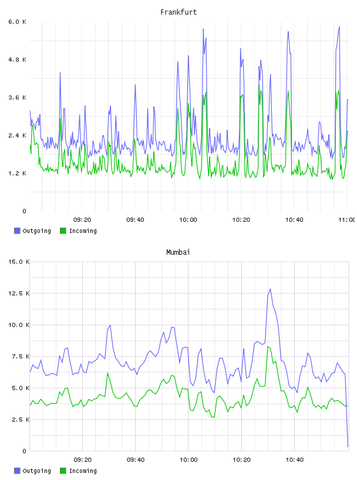This screenshot has width=357, height=480.
Task: Click the 10:00 time label in Mumbai
Action: click(188, 460)
